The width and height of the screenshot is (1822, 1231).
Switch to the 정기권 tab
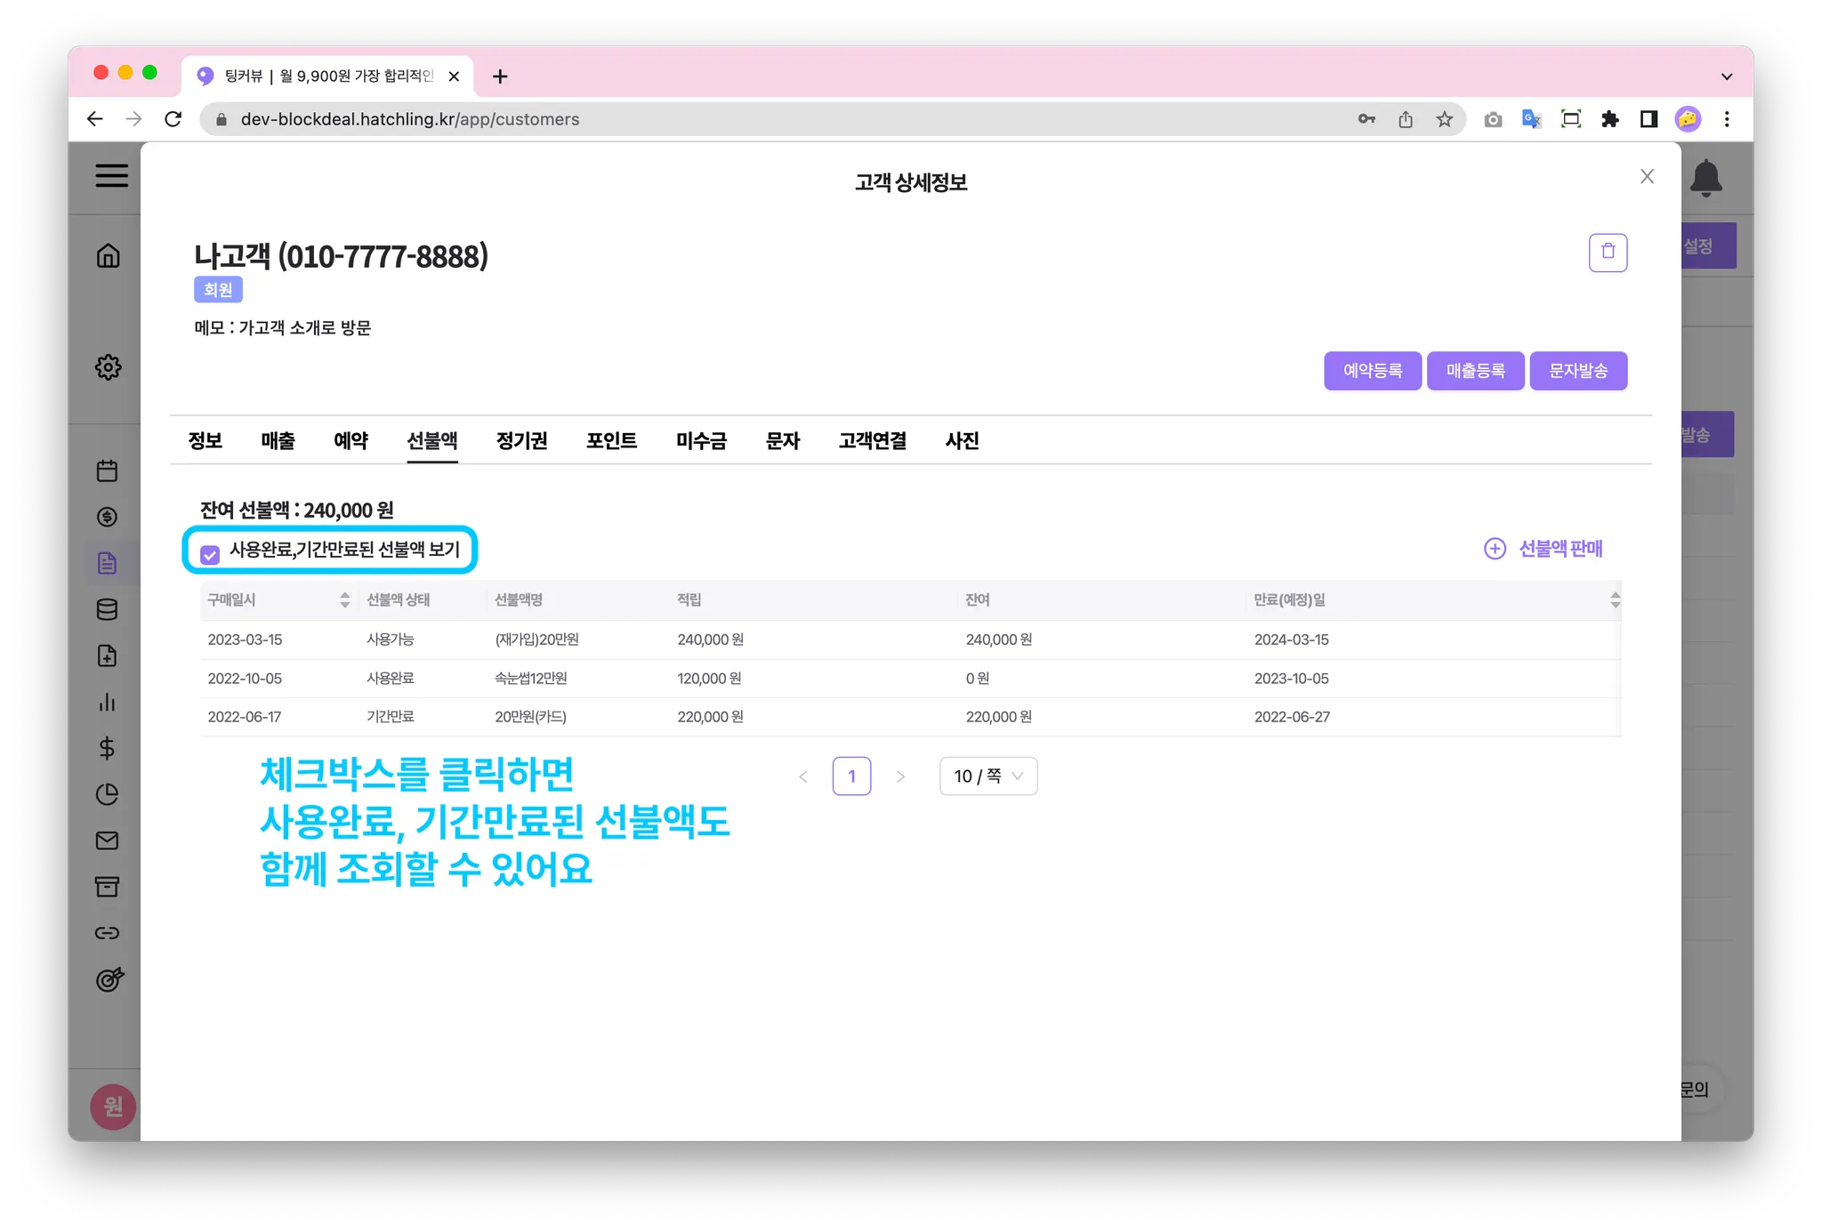[521, 440]
